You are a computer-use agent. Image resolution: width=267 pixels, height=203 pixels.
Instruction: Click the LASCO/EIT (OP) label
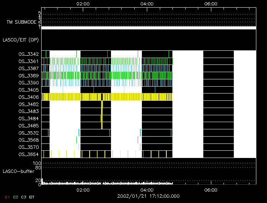click(x=22, y=40)
